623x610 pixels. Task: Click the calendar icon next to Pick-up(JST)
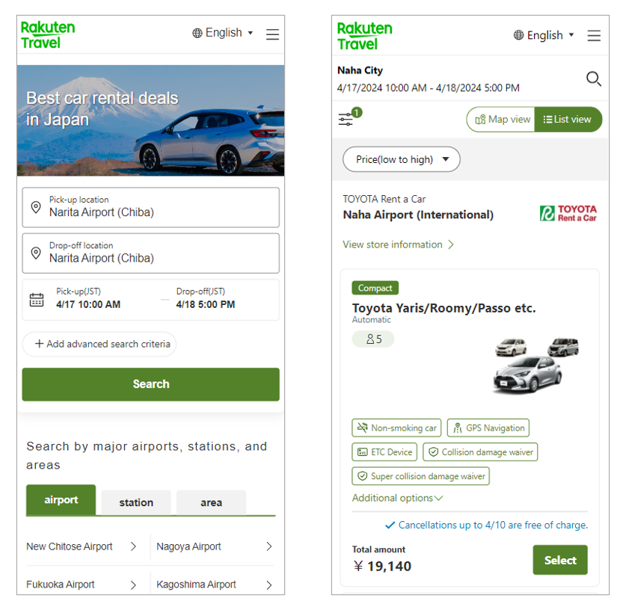[37, 300]
